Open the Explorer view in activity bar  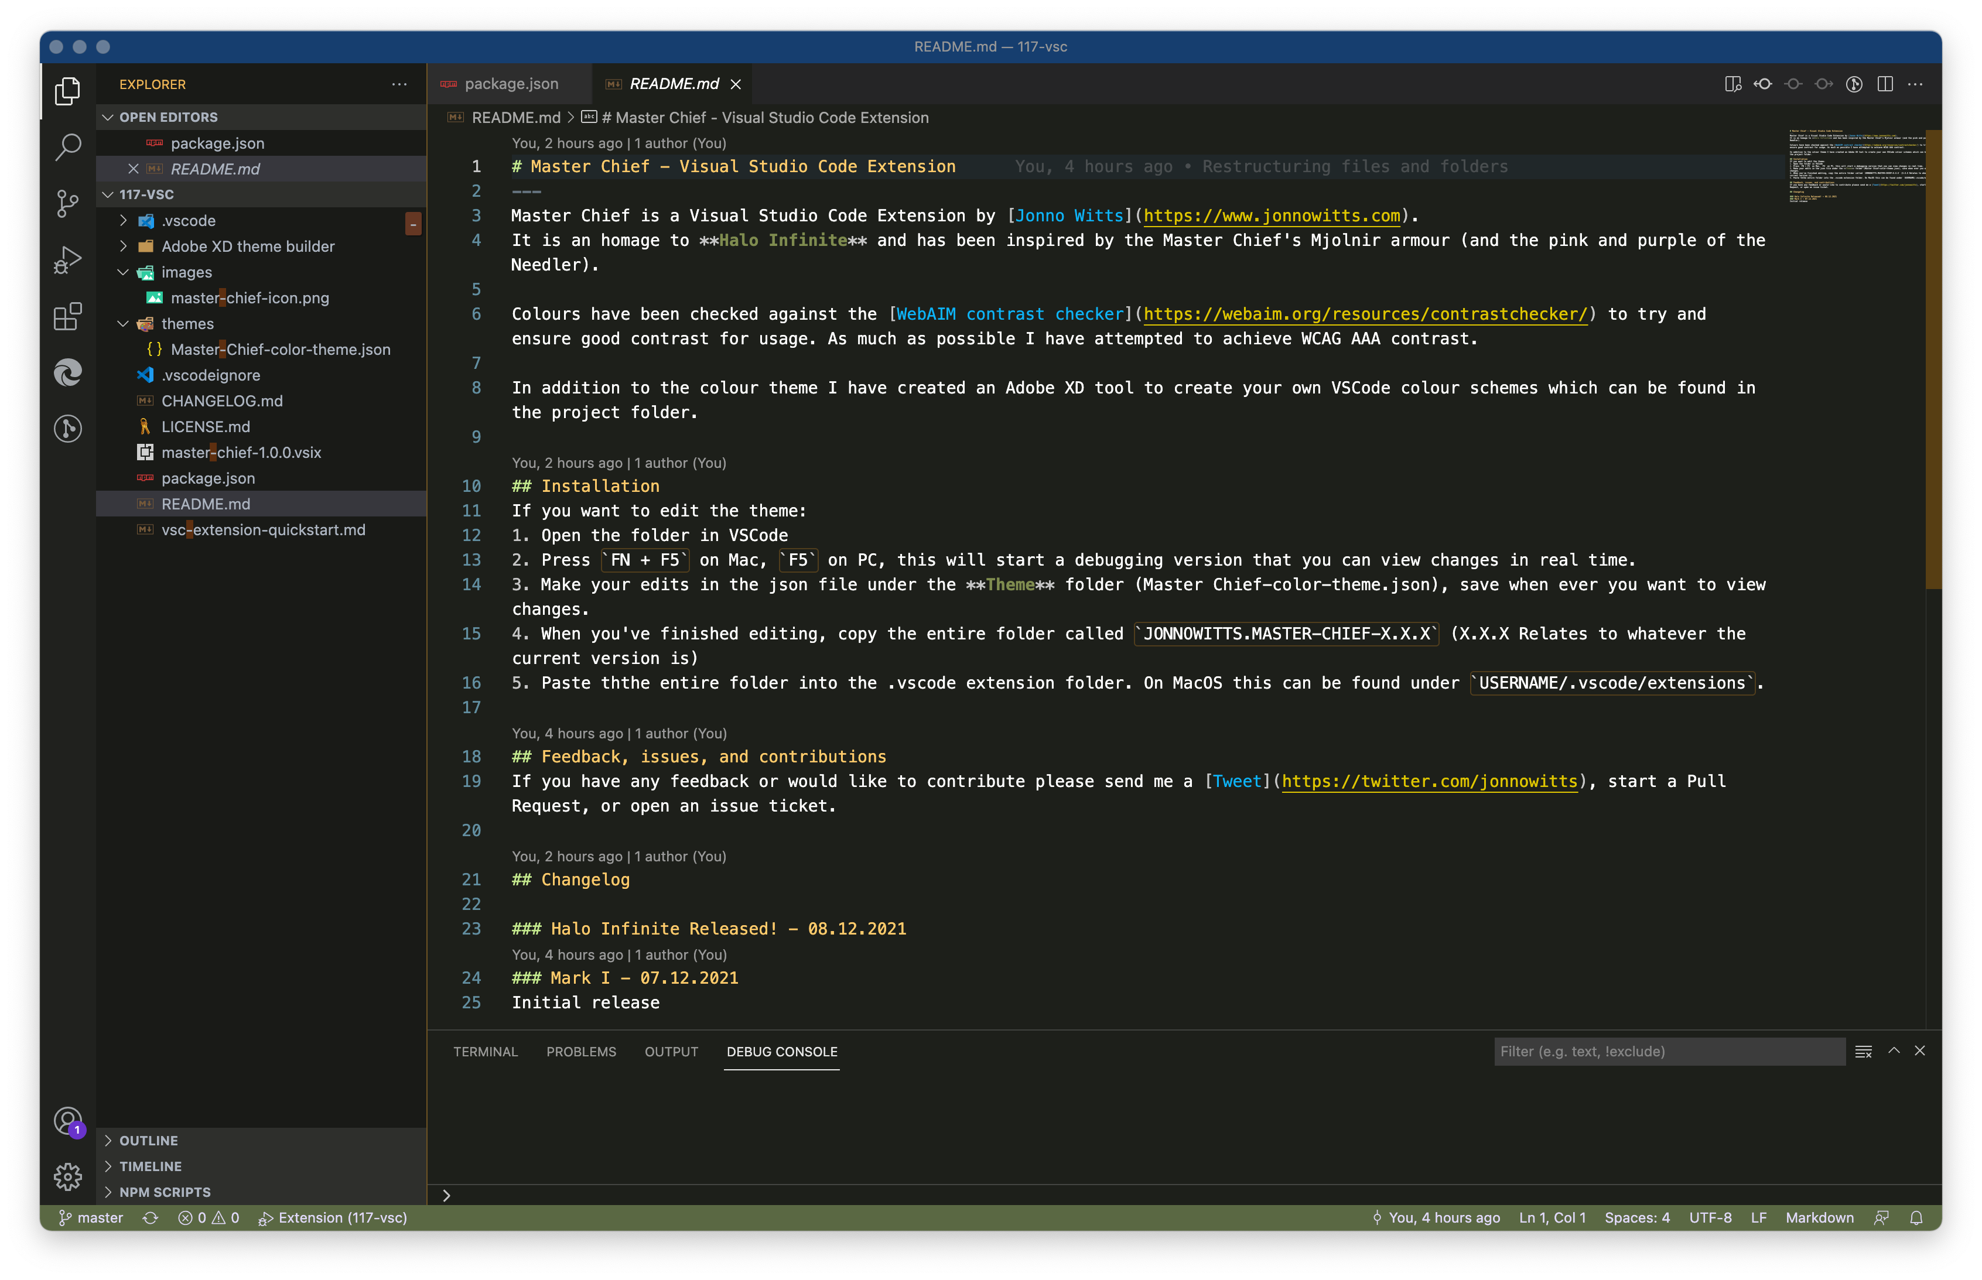(x=67, y=91)
